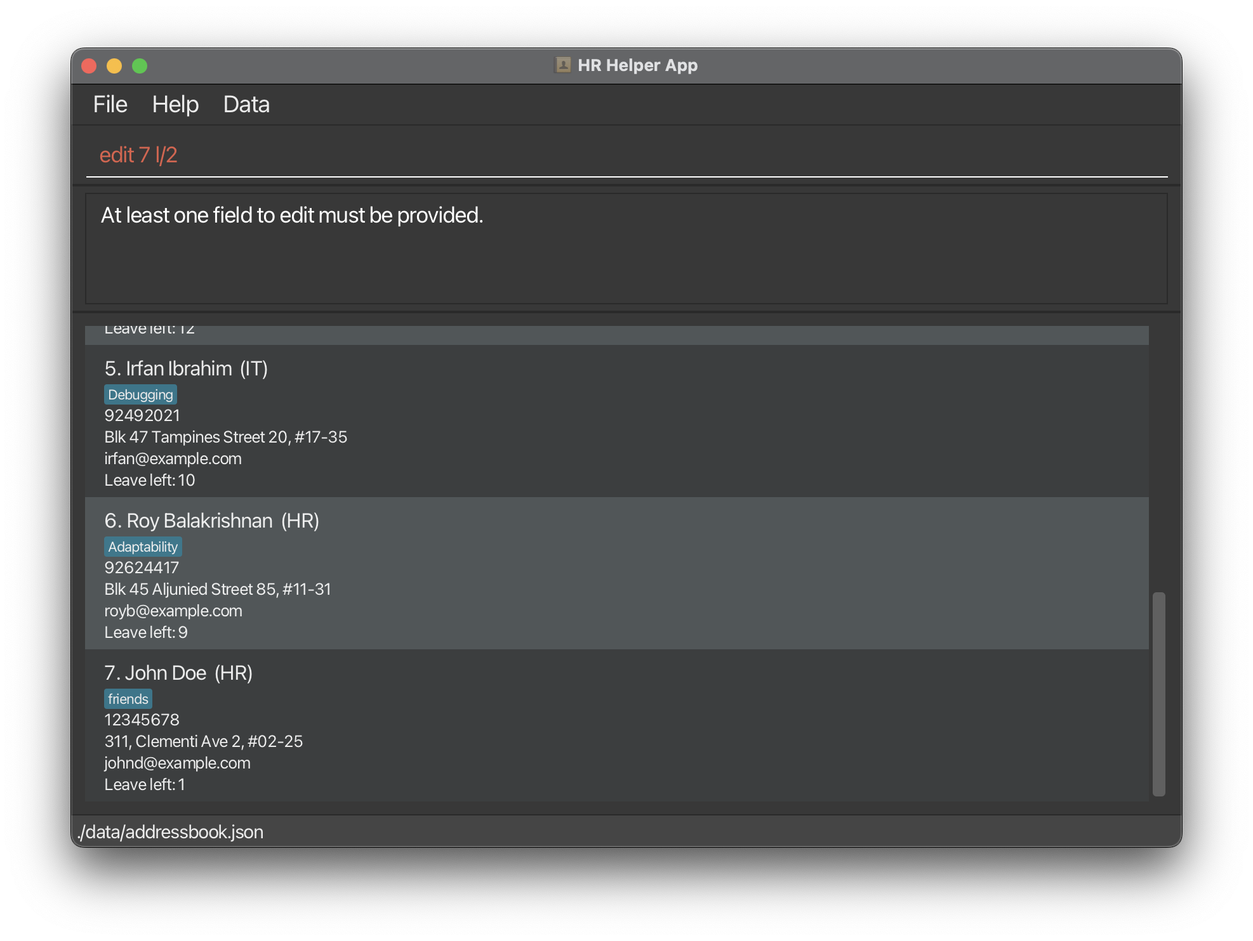The width and height of the screenshot is (1253, 941).
Task: Select the Roy Balakrishnan employee card
Action: [x=616, y=573]
